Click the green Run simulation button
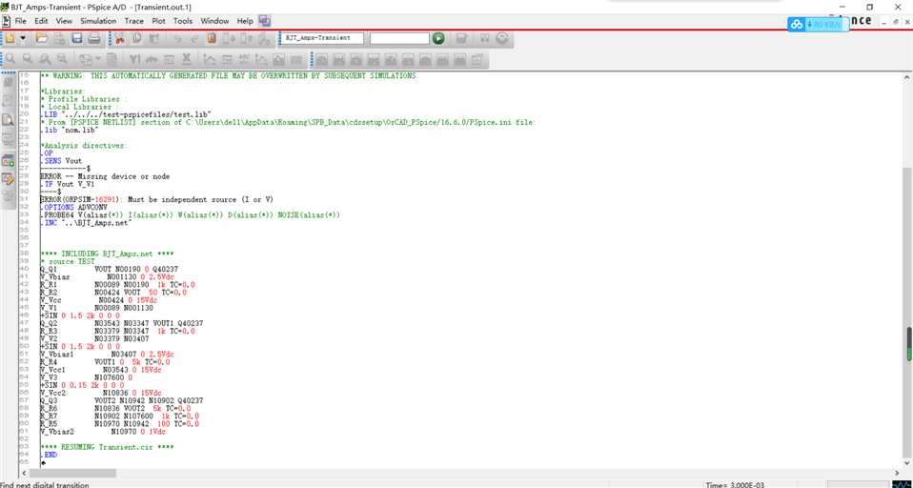913x488 pixels. (438, 38)
